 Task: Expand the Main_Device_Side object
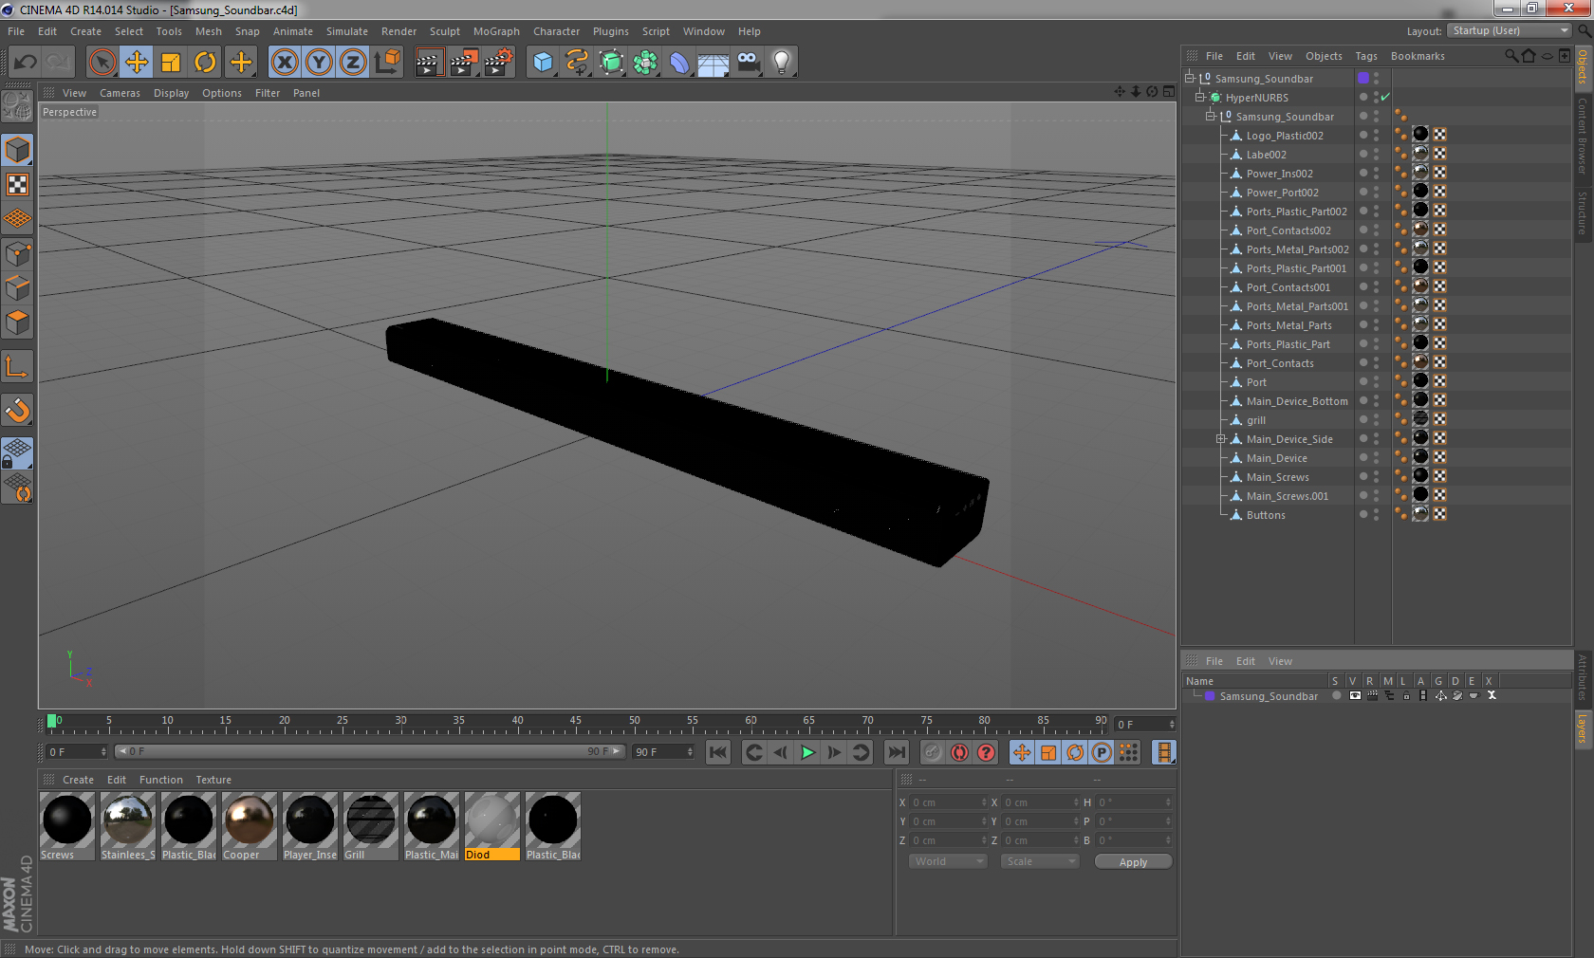tap(1221, 438)
